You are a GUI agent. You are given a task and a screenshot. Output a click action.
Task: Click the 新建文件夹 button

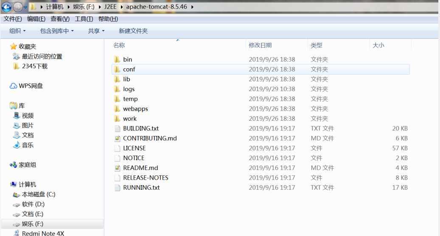[x=133, y=31]
